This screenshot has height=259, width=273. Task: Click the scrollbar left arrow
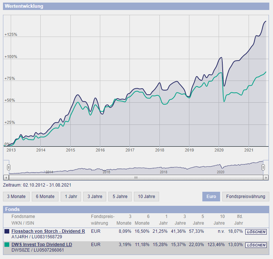(x=6, y=178)
